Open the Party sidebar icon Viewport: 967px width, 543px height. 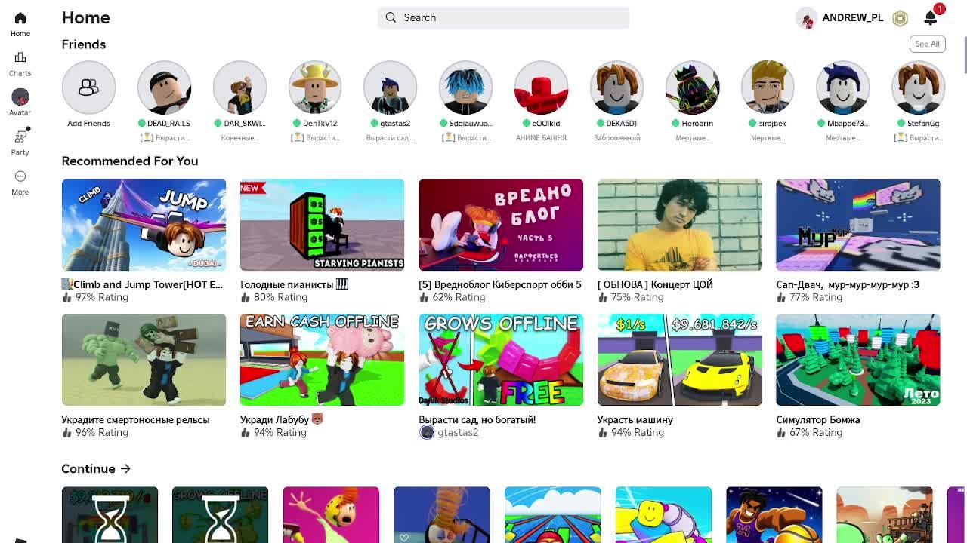20,137
